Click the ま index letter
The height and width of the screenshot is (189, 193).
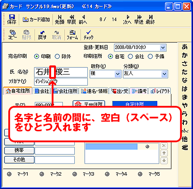click(185, 97)
